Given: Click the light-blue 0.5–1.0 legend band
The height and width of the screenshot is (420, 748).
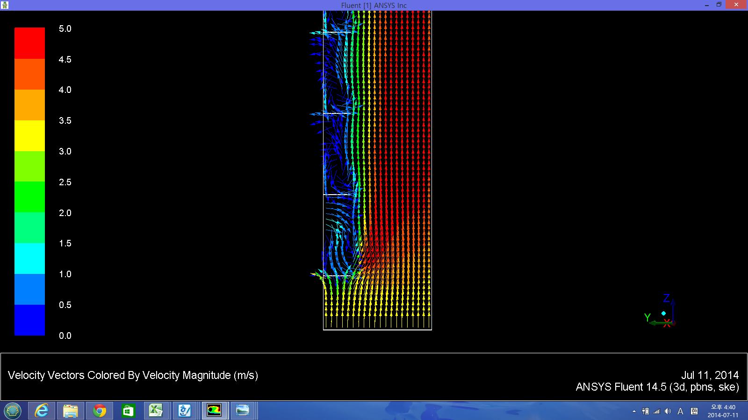Looking at the screenshot, I should [x=29, y=289].
